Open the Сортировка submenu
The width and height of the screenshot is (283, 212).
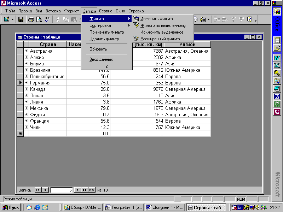tap(107, 25)
